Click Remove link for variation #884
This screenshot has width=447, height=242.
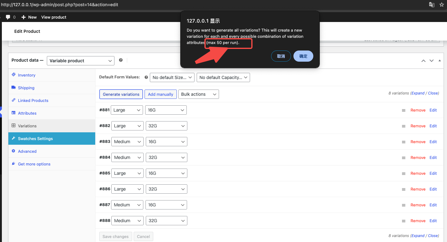tap(418, 157)
